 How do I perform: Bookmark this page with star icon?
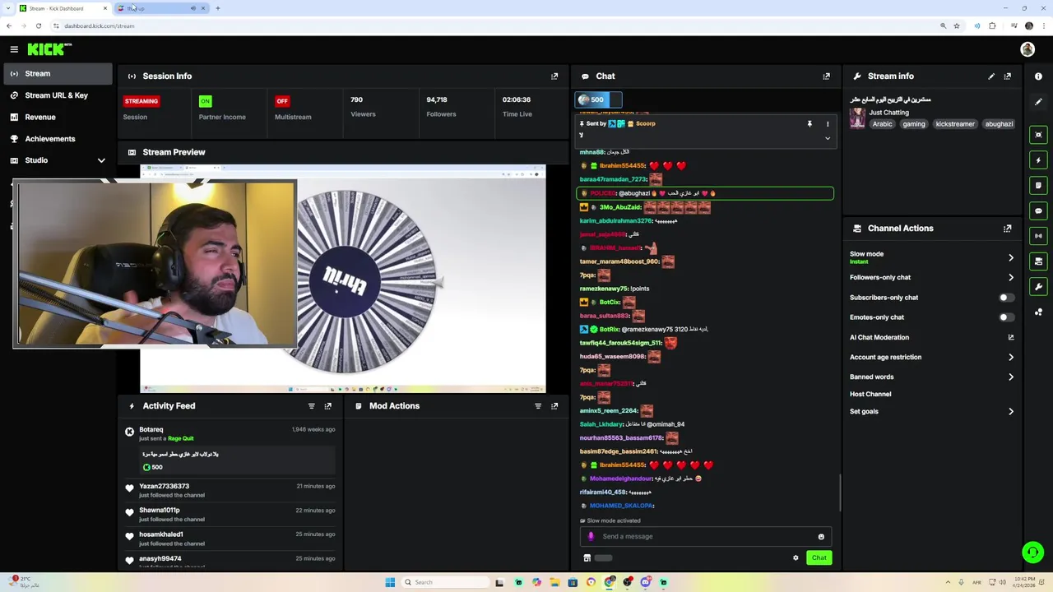(956, 25)
